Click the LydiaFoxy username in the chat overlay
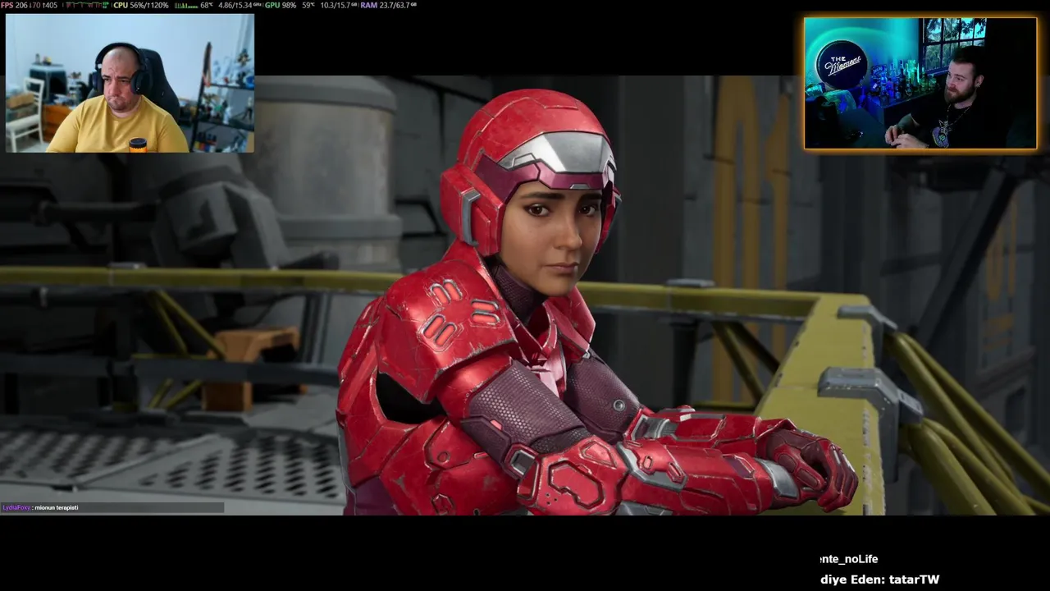 point(16,507)
